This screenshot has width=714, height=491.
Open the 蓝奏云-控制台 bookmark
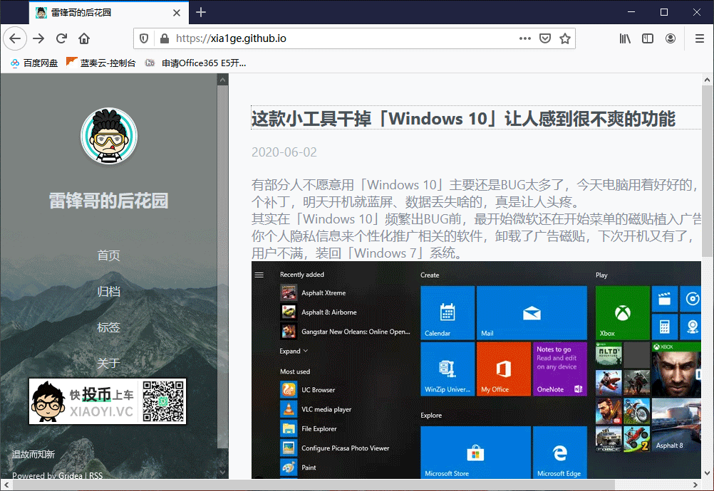pos(101,63)
